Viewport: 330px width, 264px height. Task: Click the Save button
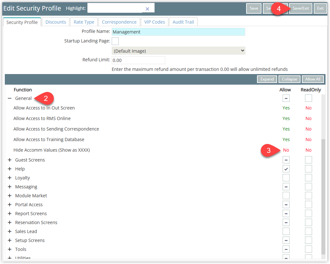tap(254, 8)
